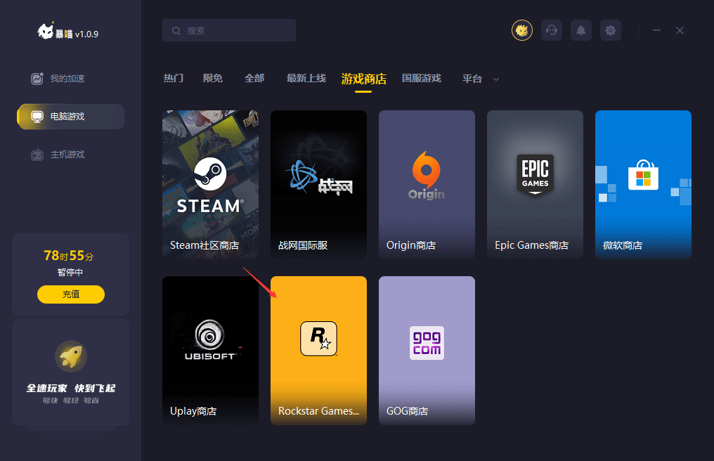The width and height of the screenshot is (714, 461).
Task: Select the 游戏商店 tab
Action: point(364,79)
